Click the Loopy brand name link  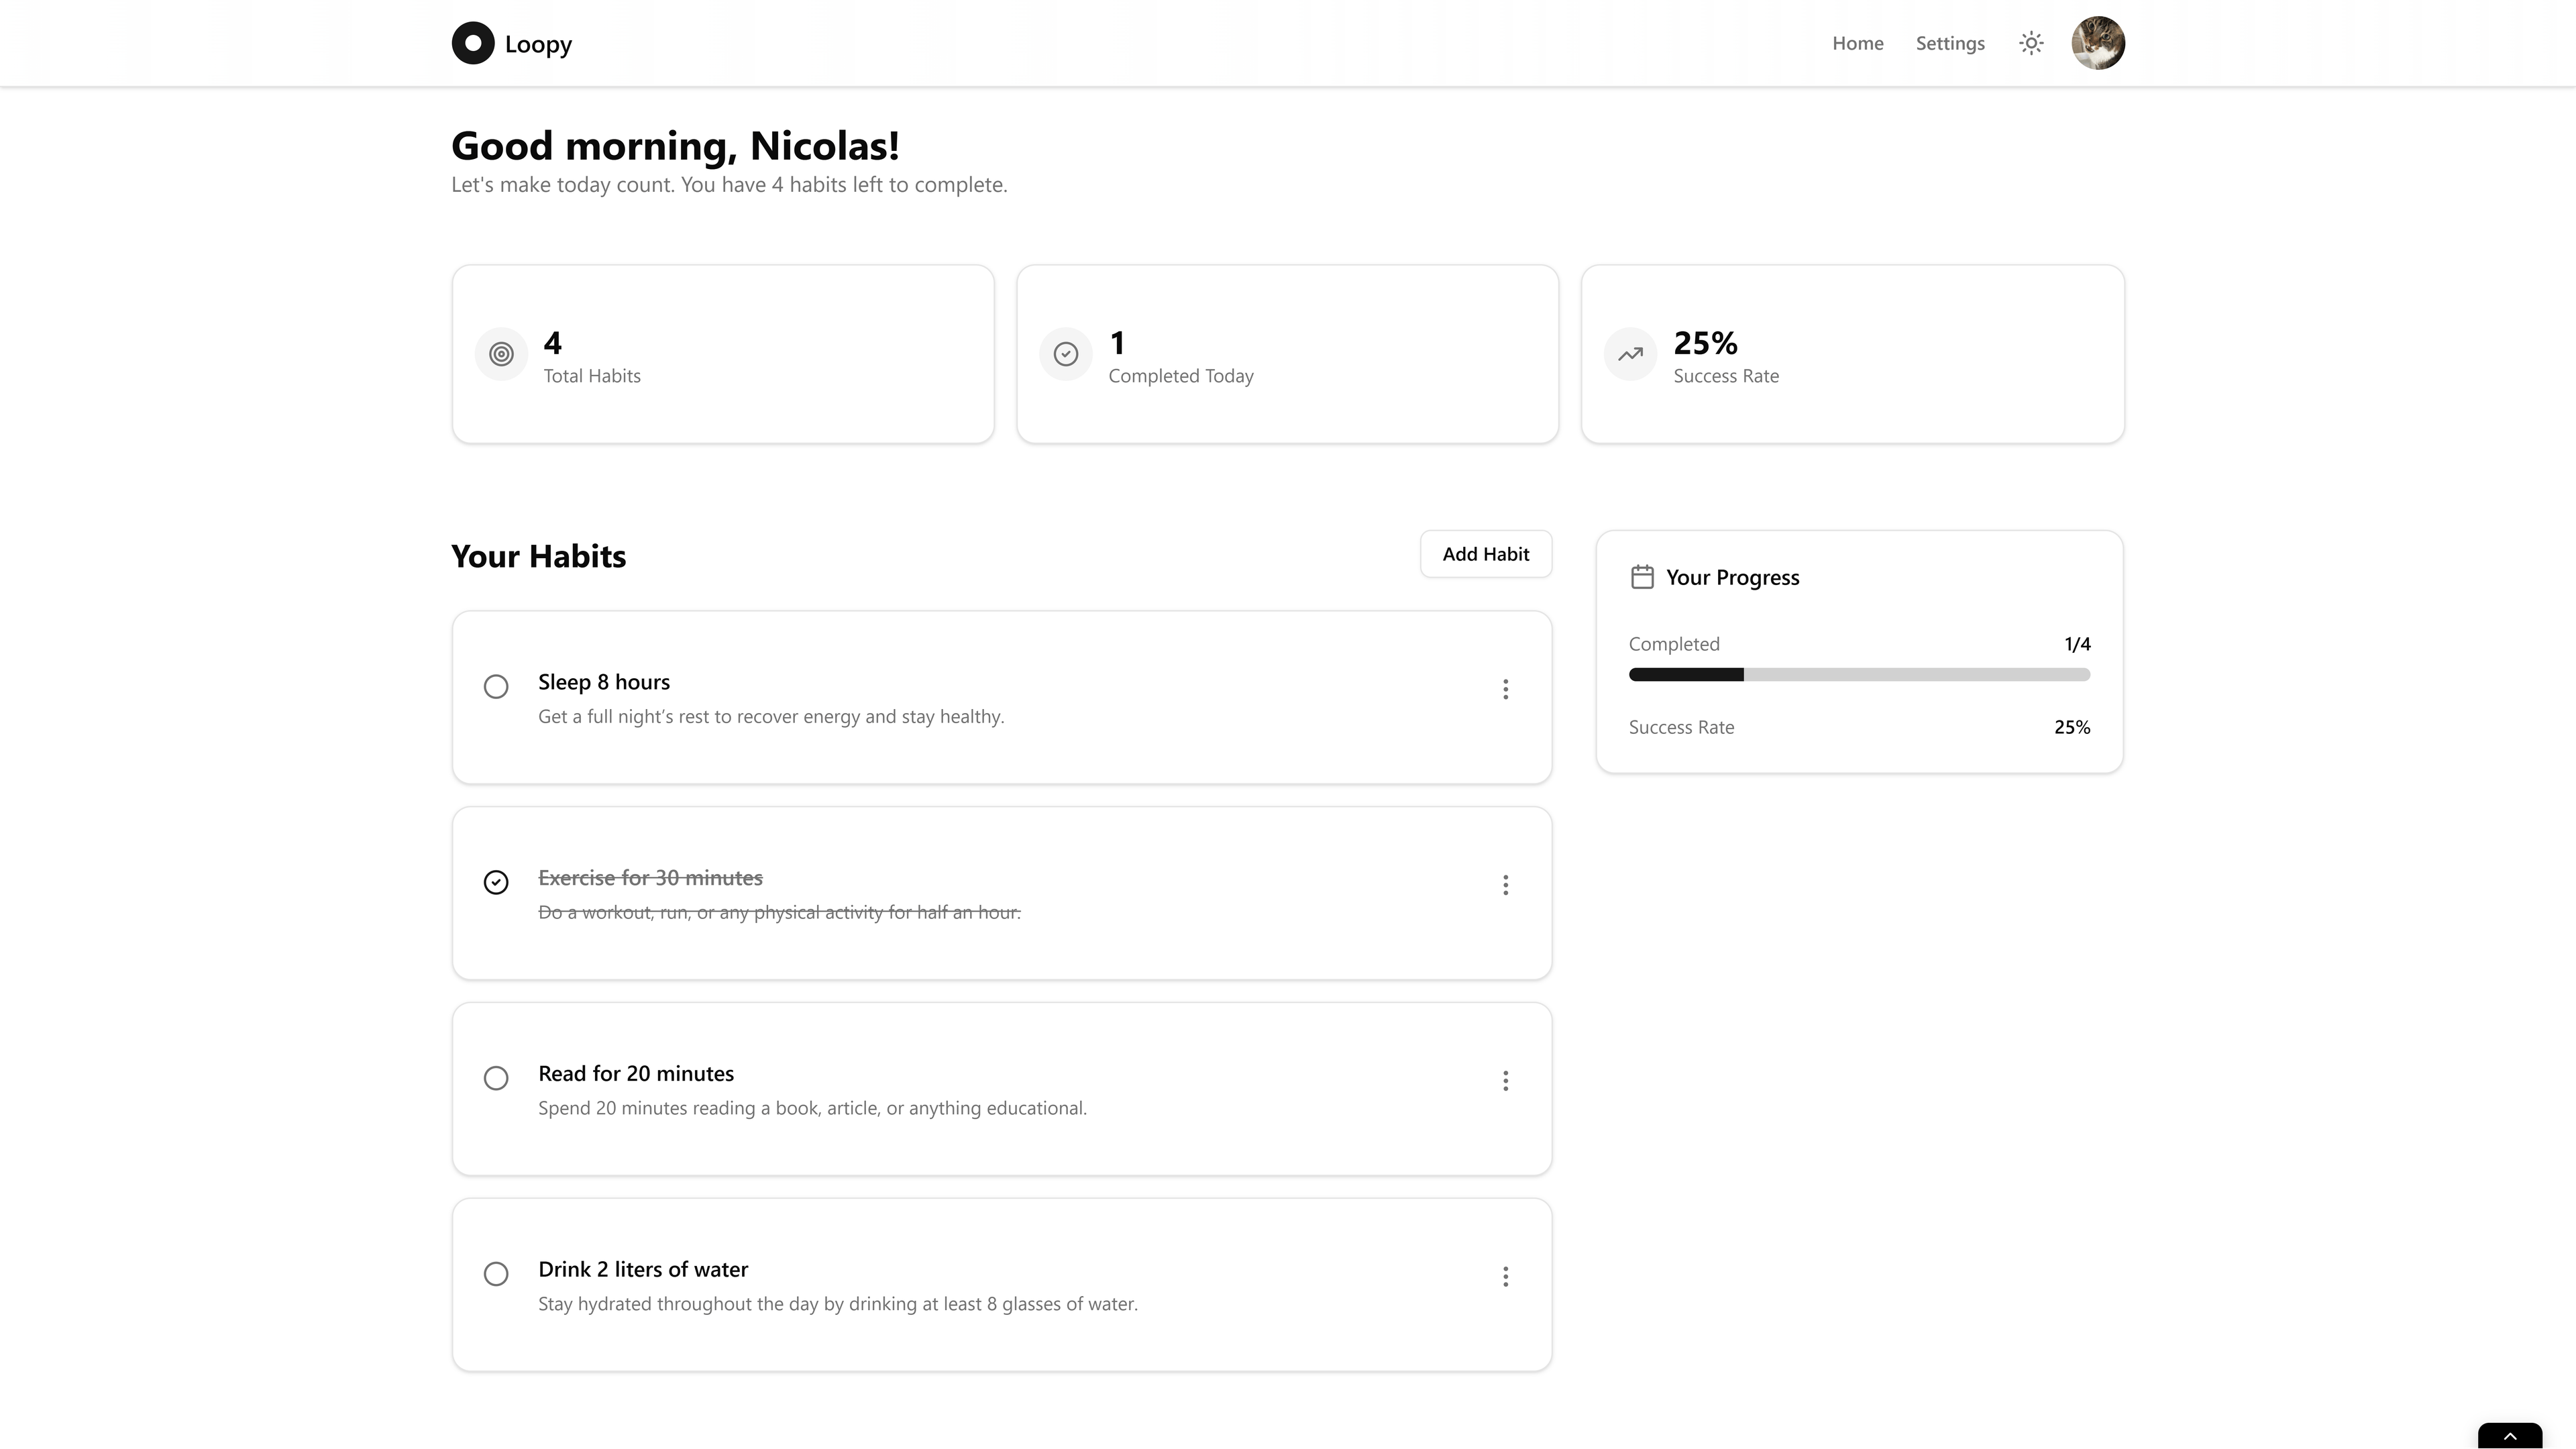pyautogui.click(x=538, y=43)
